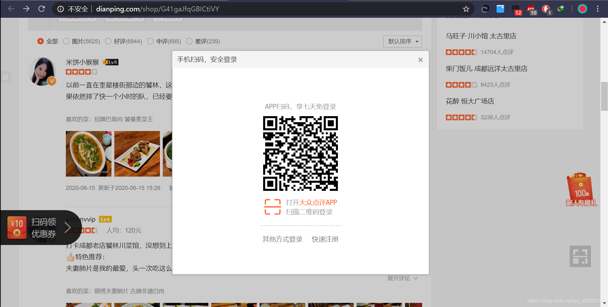Click the scan frame icon beside 打开大众点评APP
Screen dimensions: 608x307
[273, 207]
